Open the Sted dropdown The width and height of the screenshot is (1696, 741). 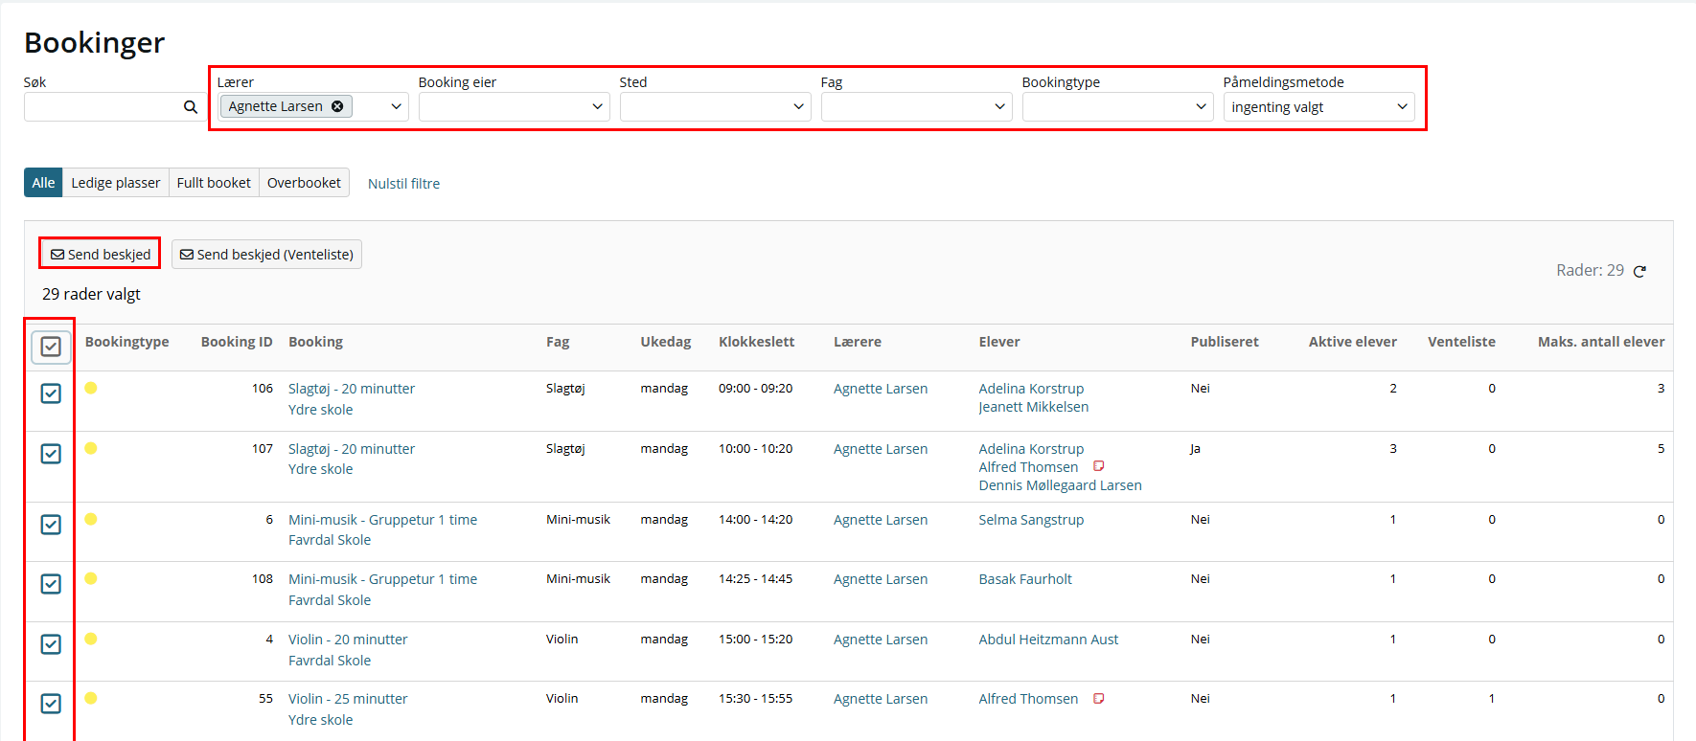716,106
